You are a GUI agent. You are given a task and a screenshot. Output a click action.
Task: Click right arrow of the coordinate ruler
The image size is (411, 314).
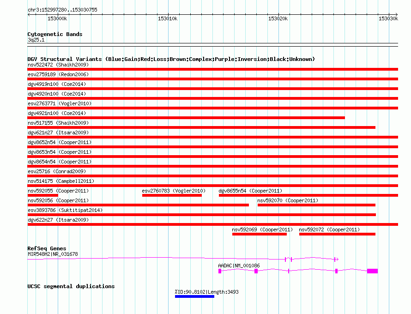tap(396, 14)
